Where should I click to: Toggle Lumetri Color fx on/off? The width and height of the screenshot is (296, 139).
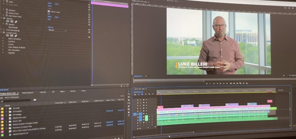(4, 32)
